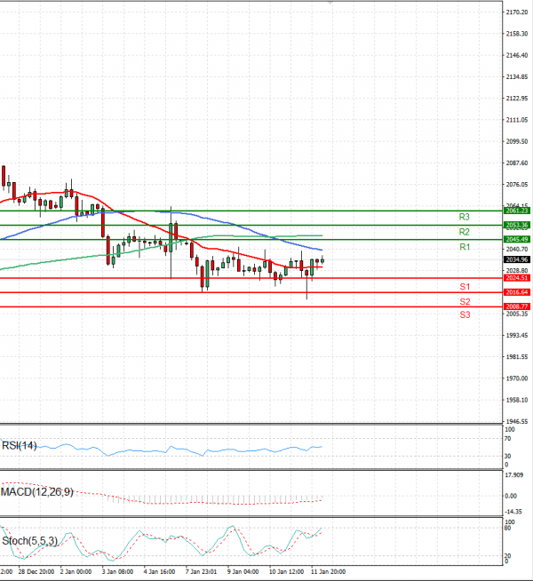533x581 pixels.
Task: Select the 2045.49 price tag
Action: pyautogui.click(x=517, y=239)
